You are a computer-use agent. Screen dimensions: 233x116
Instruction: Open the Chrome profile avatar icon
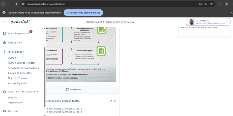tap(226, 4)
